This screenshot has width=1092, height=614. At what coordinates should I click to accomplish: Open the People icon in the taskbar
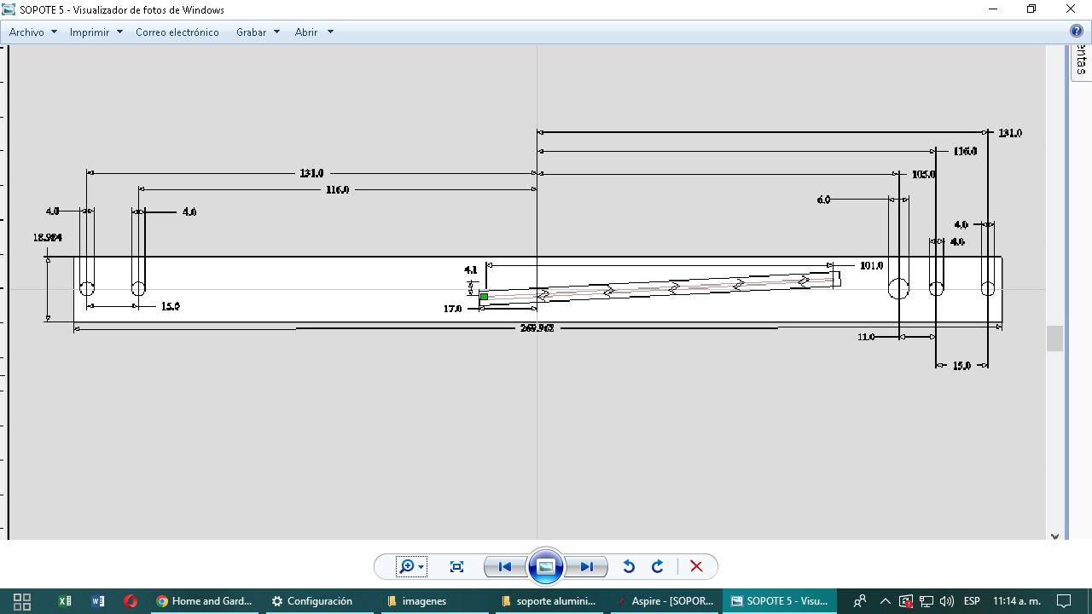click(x=860, y=601)
